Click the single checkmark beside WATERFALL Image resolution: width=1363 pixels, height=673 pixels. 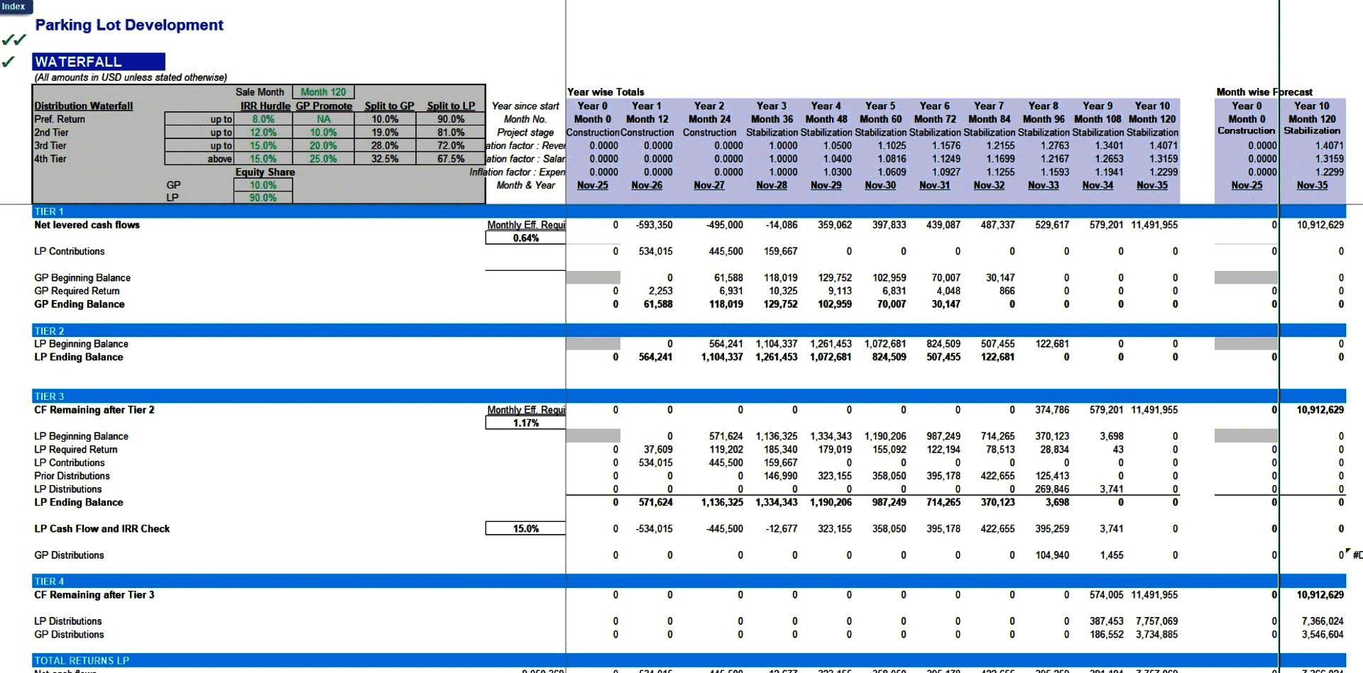click(9, 62)
